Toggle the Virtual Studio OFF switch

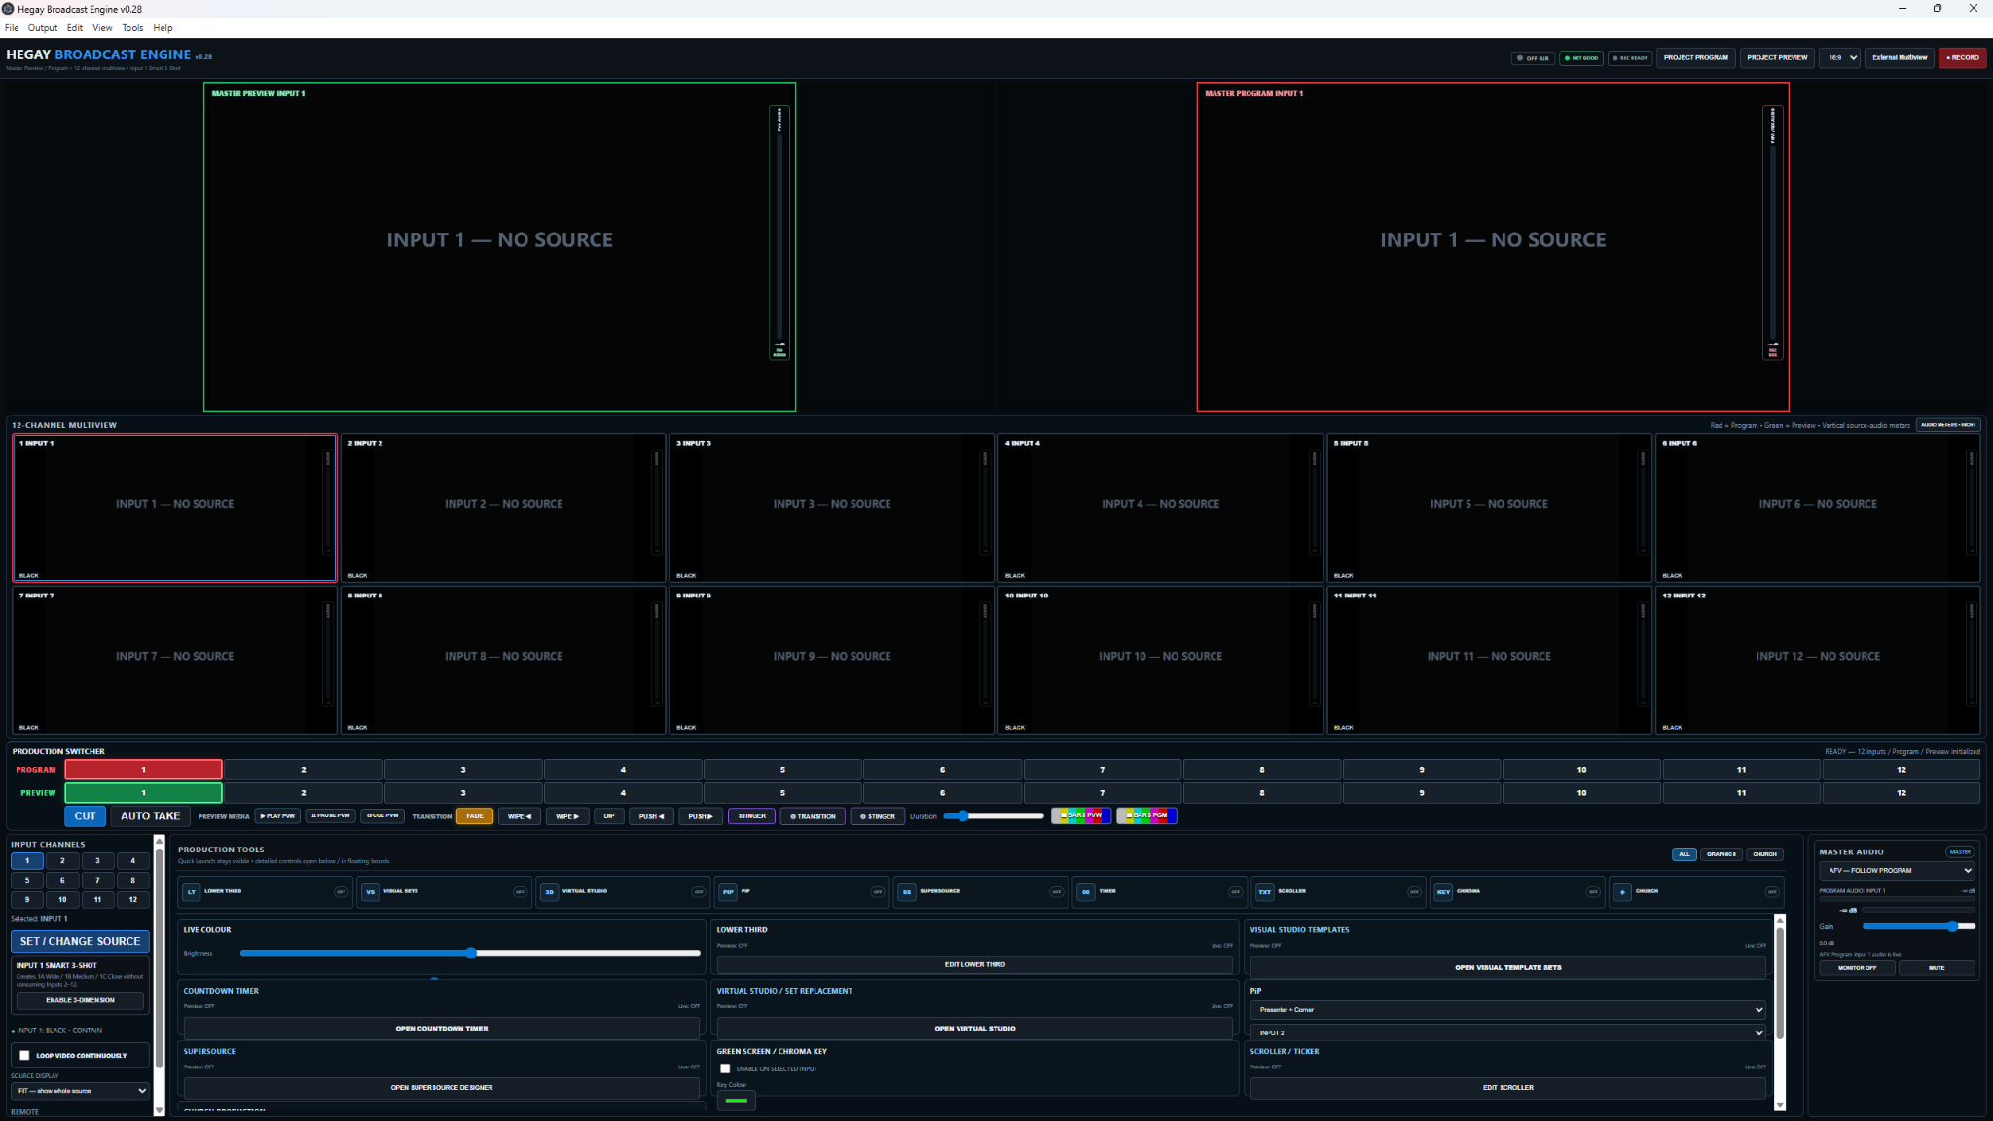tap(699, 891)
